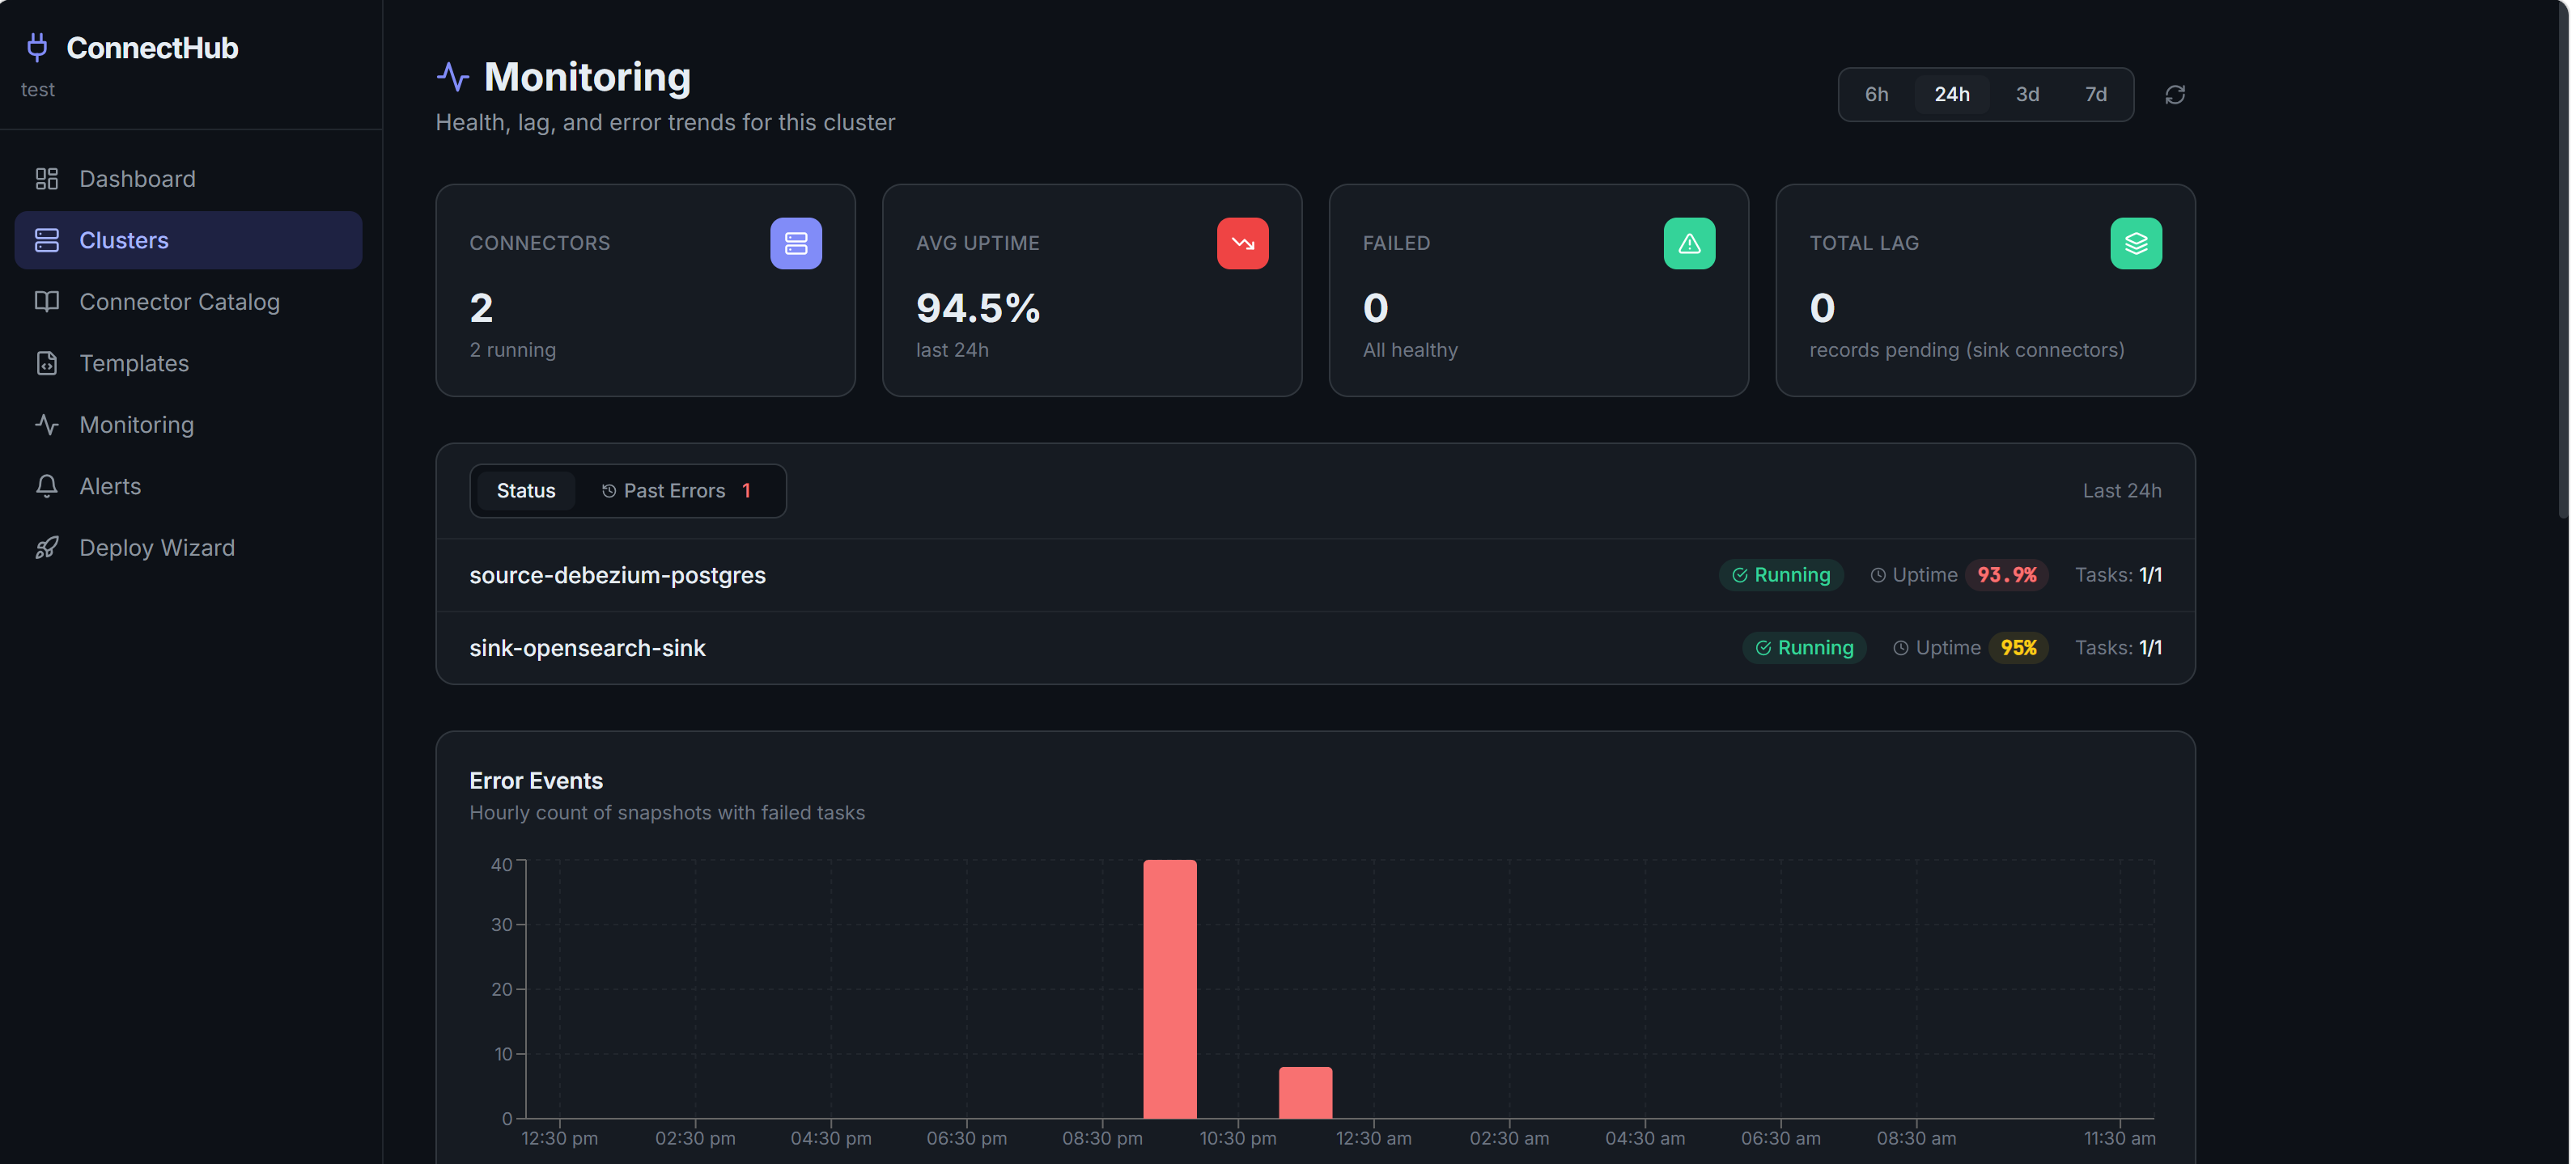Screen dimensions: 2576x1164
Task: Click the "All healthy" failed status text
Action: point(1410,349)
